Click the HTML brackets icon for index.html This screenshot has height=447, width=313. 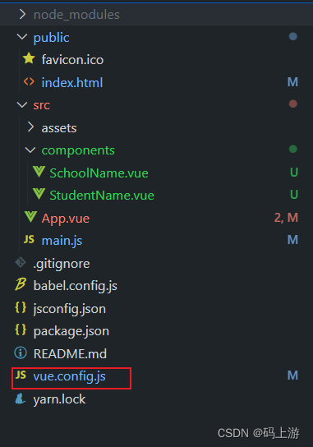pos(29,82)
